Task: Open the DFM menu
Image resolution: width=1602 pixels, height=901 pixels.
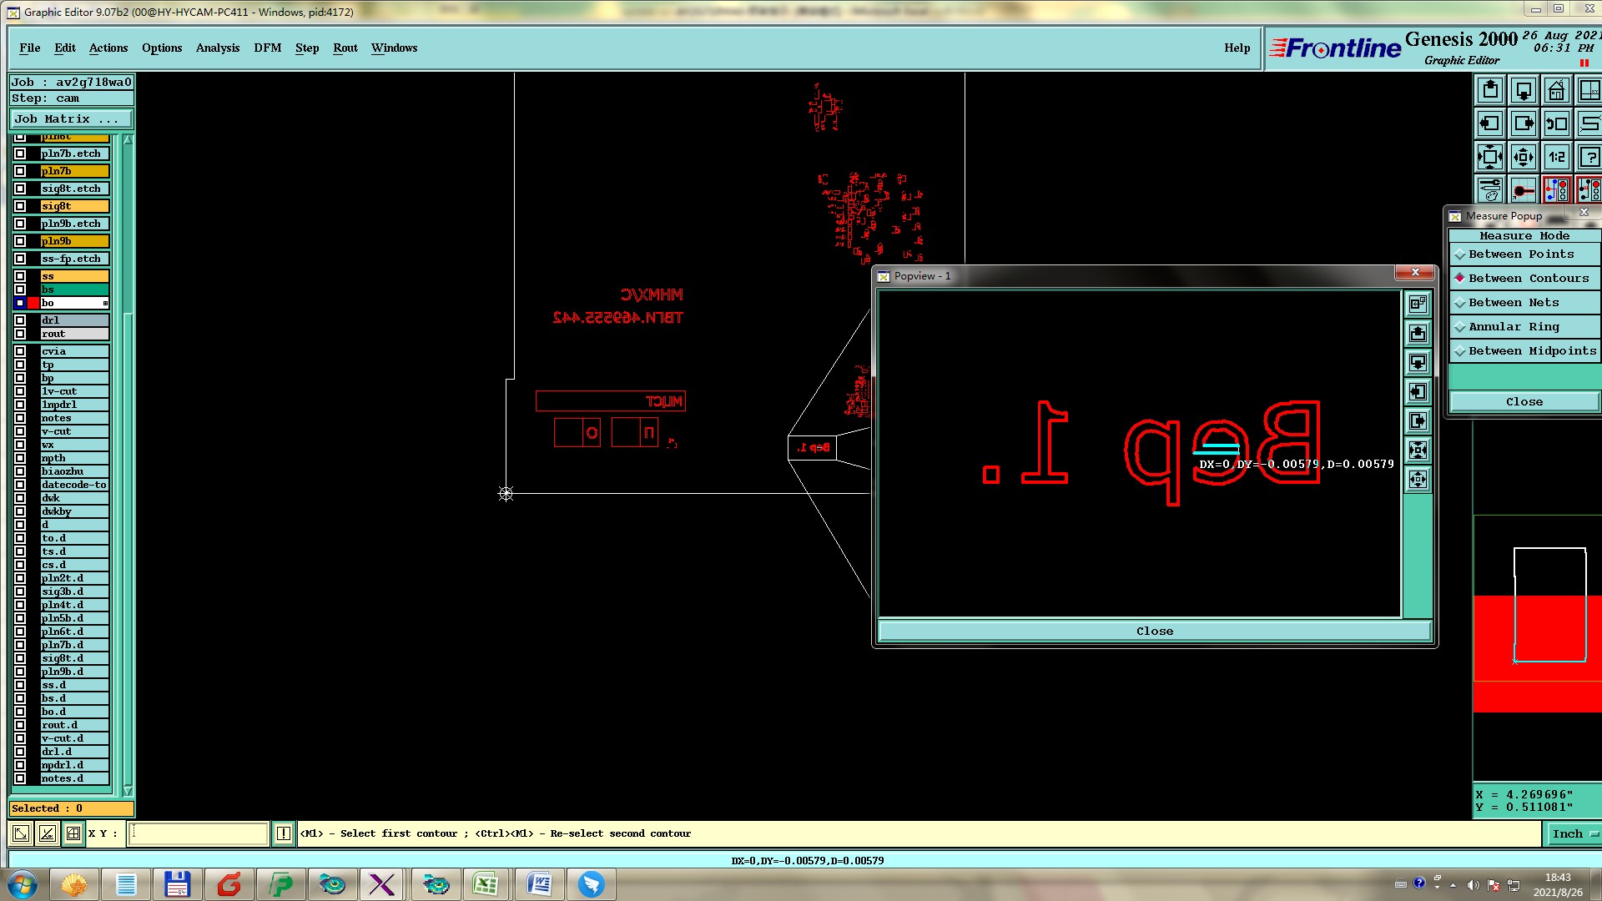Action: (x=267, y=48)
